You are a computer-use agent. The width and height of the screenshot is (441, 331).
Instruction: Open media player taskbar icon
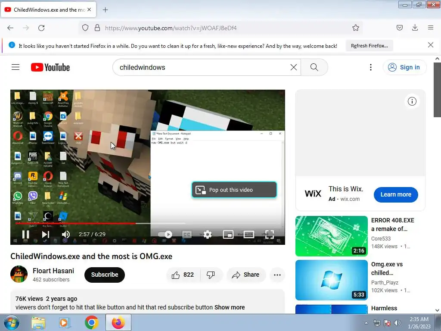pos(65,322)
